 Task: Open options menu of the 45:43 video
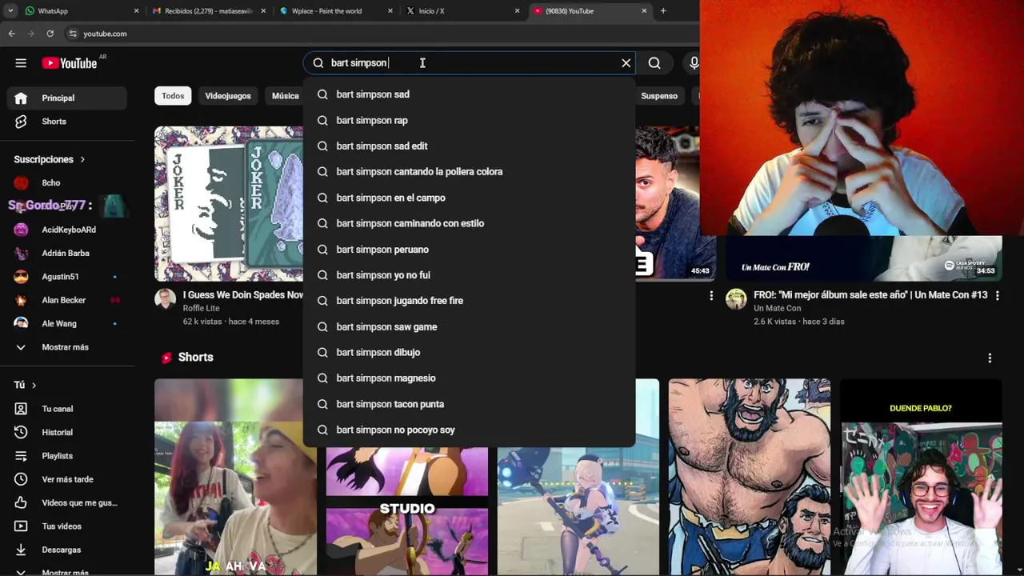[x=711, y=295]
